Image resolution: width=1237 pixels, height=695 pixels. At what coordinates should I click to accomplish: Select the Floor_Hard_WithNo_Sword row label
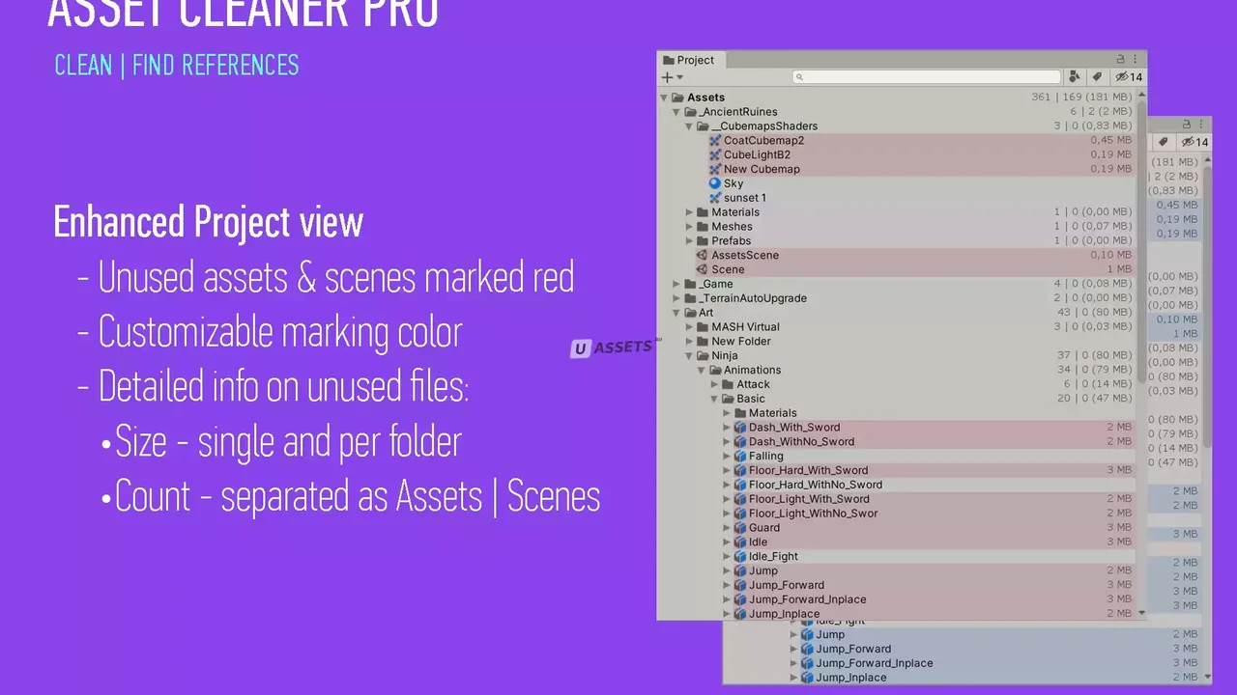(x=816, y=485)
